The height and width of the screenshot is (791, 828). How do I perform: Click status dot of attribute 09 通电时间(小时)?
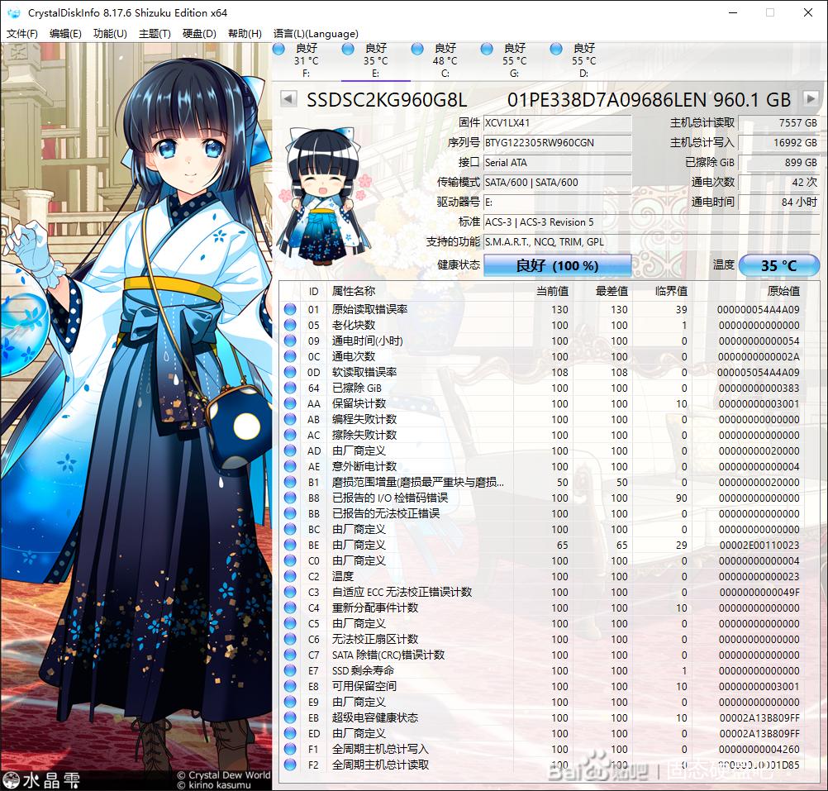pyautogui.click(x=290, y=341)
